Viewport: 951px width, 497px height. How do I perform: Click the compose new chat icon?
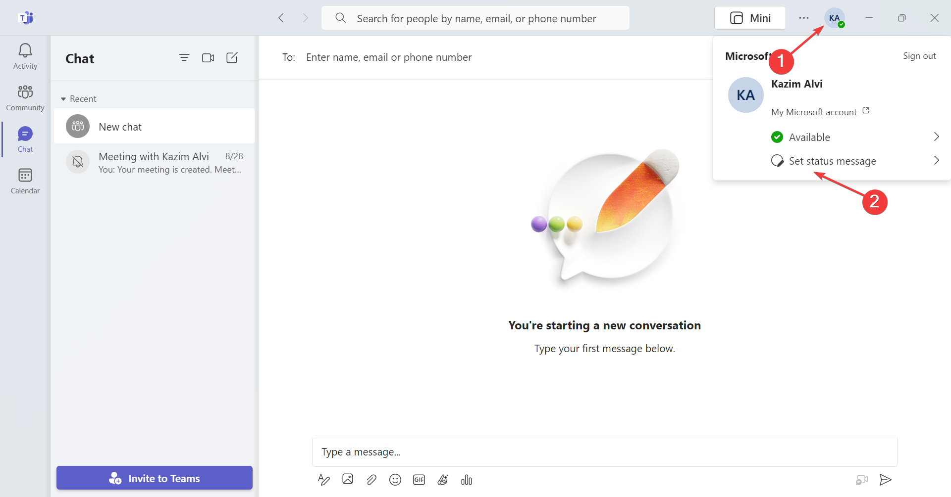232,58
